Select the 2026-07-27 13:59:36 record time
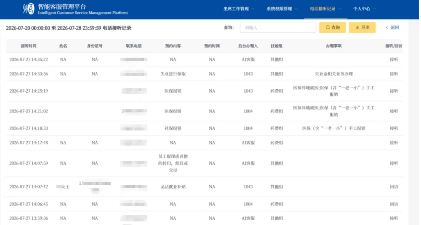Image resolution: width=421 pixels, height=225 pixels. tap(29, 218)
